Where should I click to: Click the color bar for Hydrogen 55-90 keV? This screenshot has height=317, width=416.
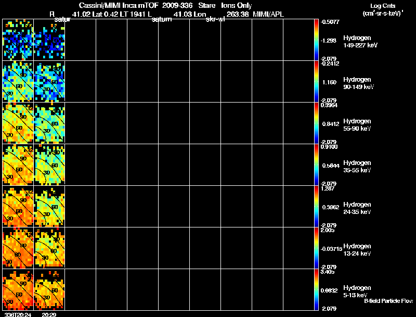tap(316, 123)
